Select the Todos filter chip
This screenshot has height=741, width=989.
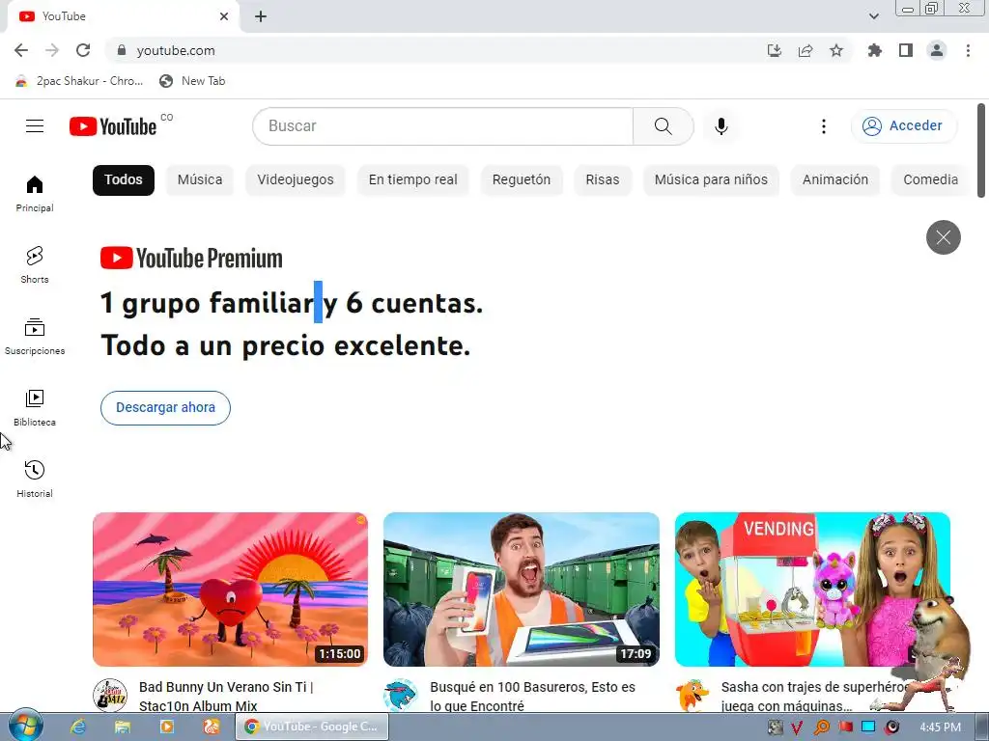pyautogui.click(x=124, y=179)
